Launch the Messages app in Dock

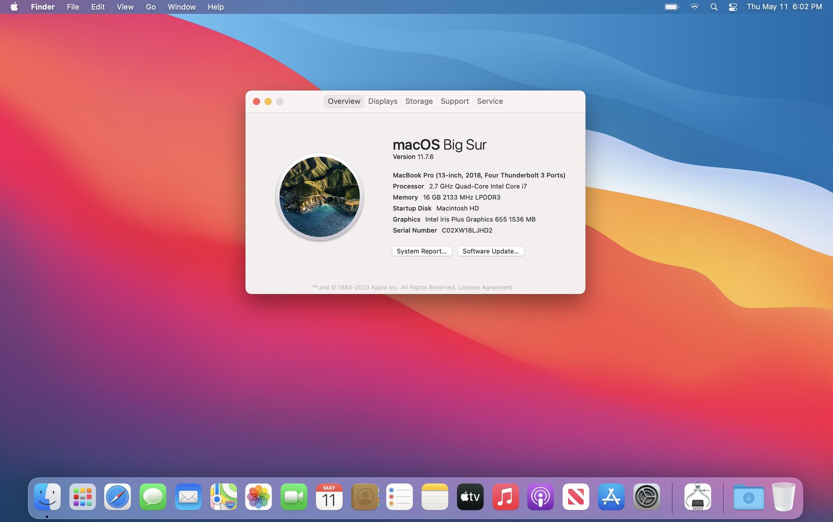click(x=153, y=497)
